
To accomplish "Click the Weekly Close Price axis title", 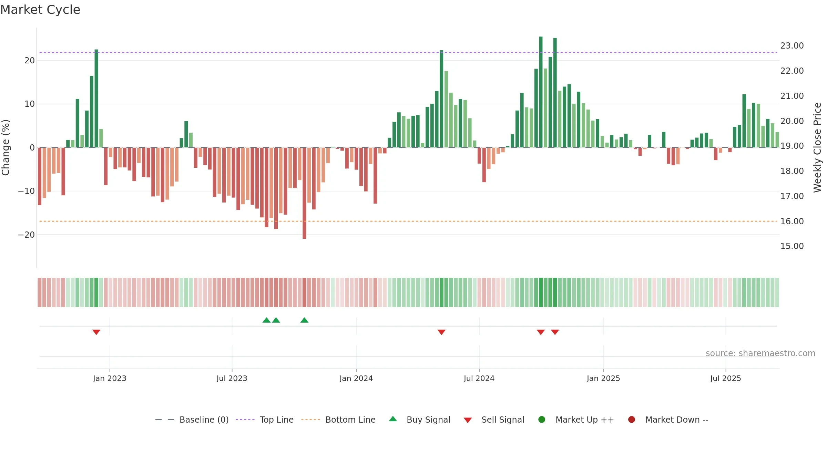I will pyautogui.click(x=817, y=147).
